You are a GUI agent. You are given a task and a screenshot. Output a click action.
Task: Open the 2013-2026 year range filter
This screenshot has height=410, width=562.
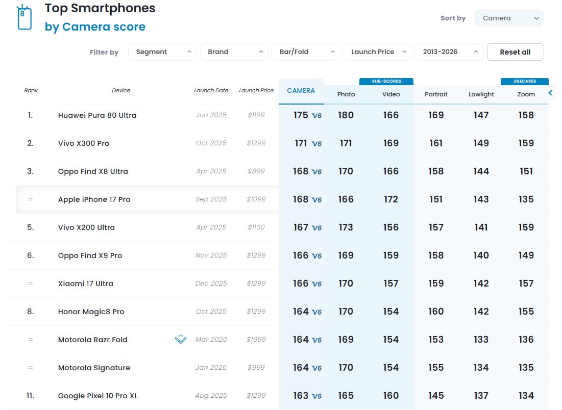coord(449,52)
